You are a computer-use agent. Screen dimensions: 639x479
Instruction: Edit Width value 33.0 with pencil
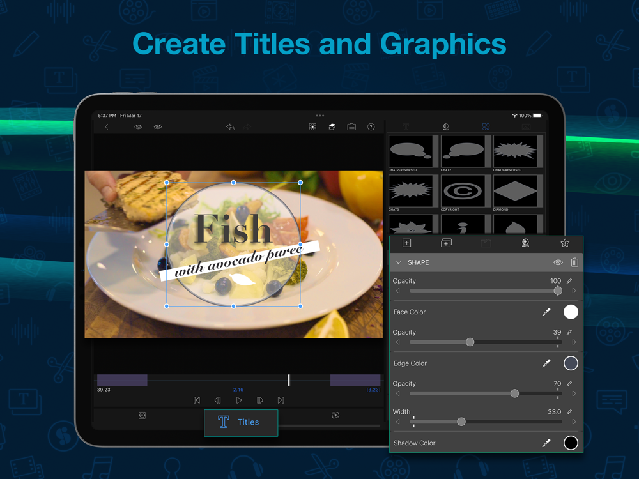[x=569, y=412]
